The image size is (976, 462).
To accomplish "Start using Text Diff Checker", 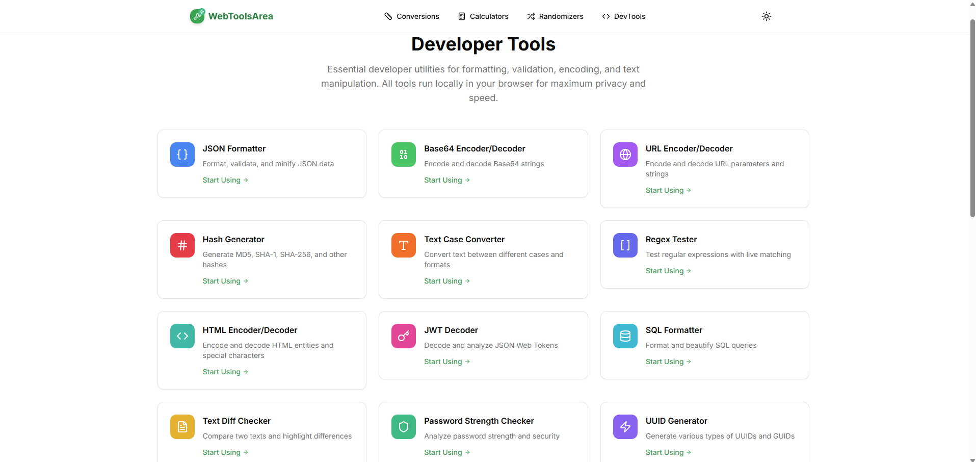I will coord(225,452).
